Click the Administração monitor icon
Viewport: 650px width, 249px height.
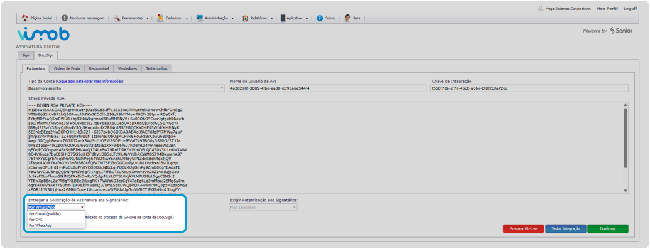pos(199,18)
